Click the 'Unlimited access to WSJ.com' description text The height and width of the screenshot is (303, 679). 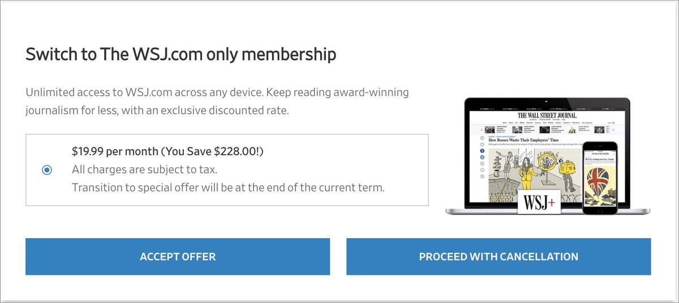[x=217, y=101]
